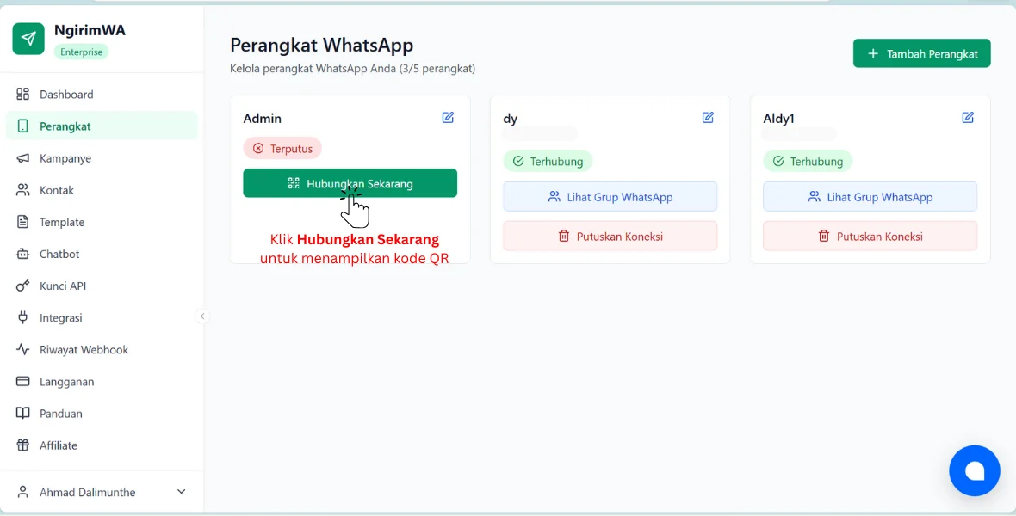The width and height of the screenshot is (1016, 516).
Task: Click the Panduan book icon
Action: (22, 413)
